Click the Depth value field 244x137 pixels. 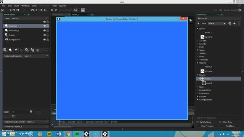[20, 112]
